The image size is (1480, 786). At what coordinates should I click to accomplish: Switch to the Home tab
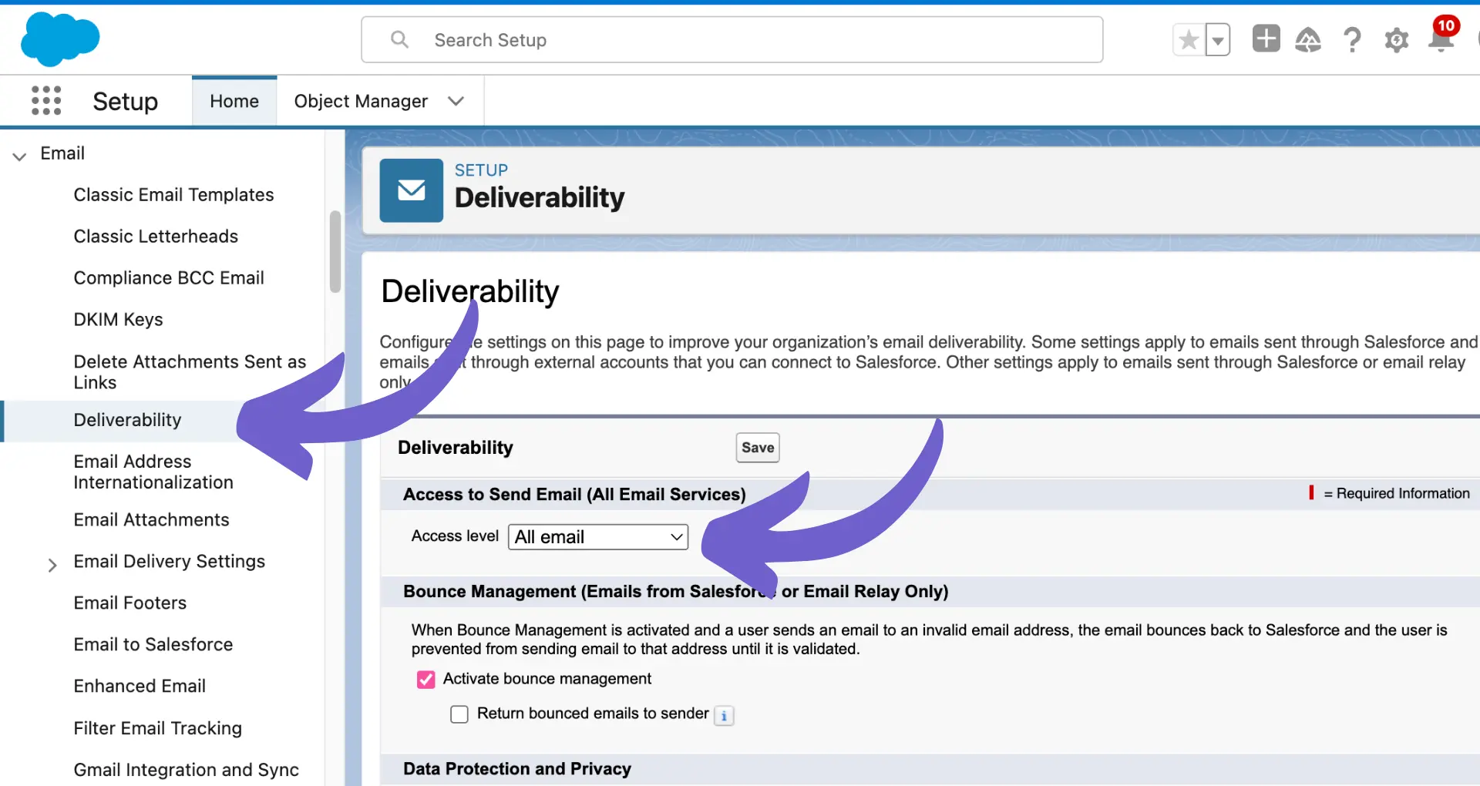234,101
